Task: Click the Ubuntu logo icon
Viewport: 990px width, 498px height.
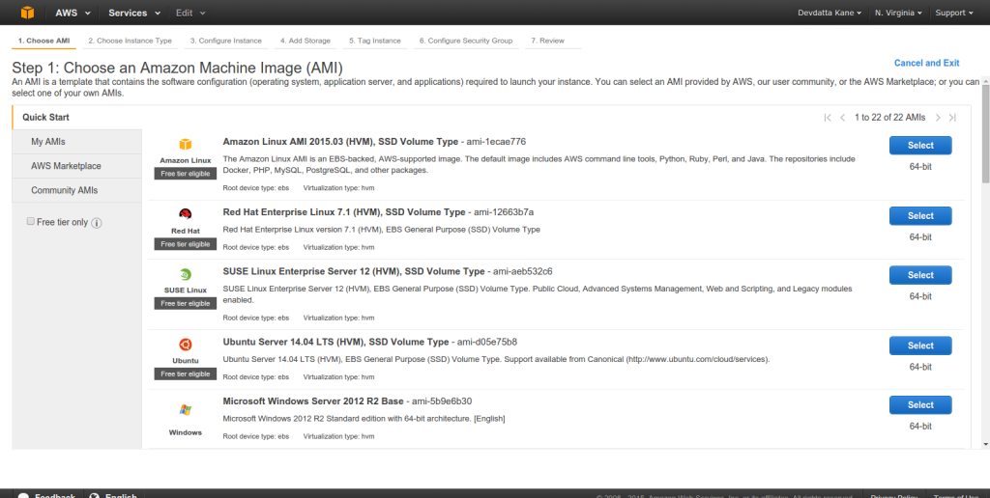Action: coord(185,344)
